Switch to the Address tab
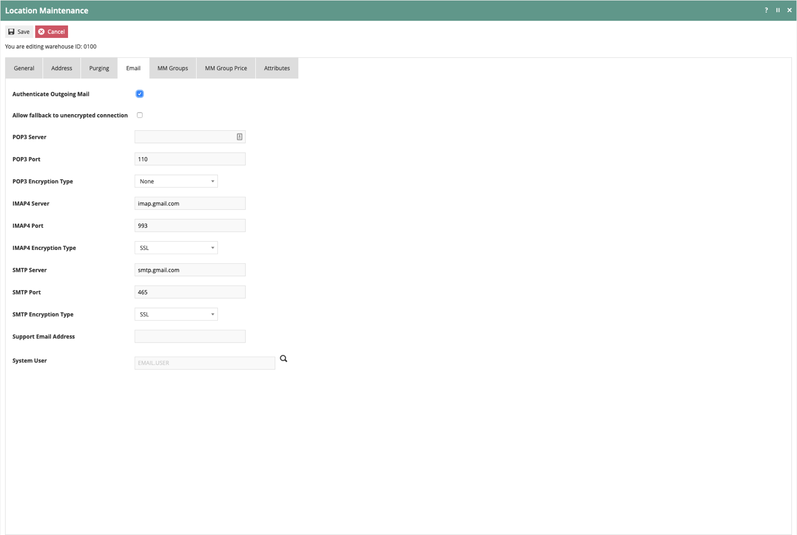The height and width of the screenshot is (535, 797). pyautogui.click(x=62, y=68)
